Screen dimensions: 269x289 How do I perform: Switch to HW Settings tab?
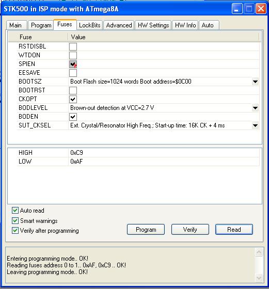pyautogui.click(x=153, y=25)
